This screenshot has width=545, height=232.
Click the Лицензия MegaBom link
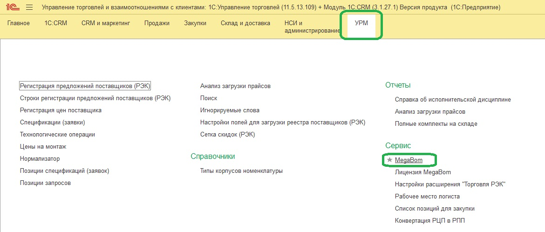pos(422,172)
